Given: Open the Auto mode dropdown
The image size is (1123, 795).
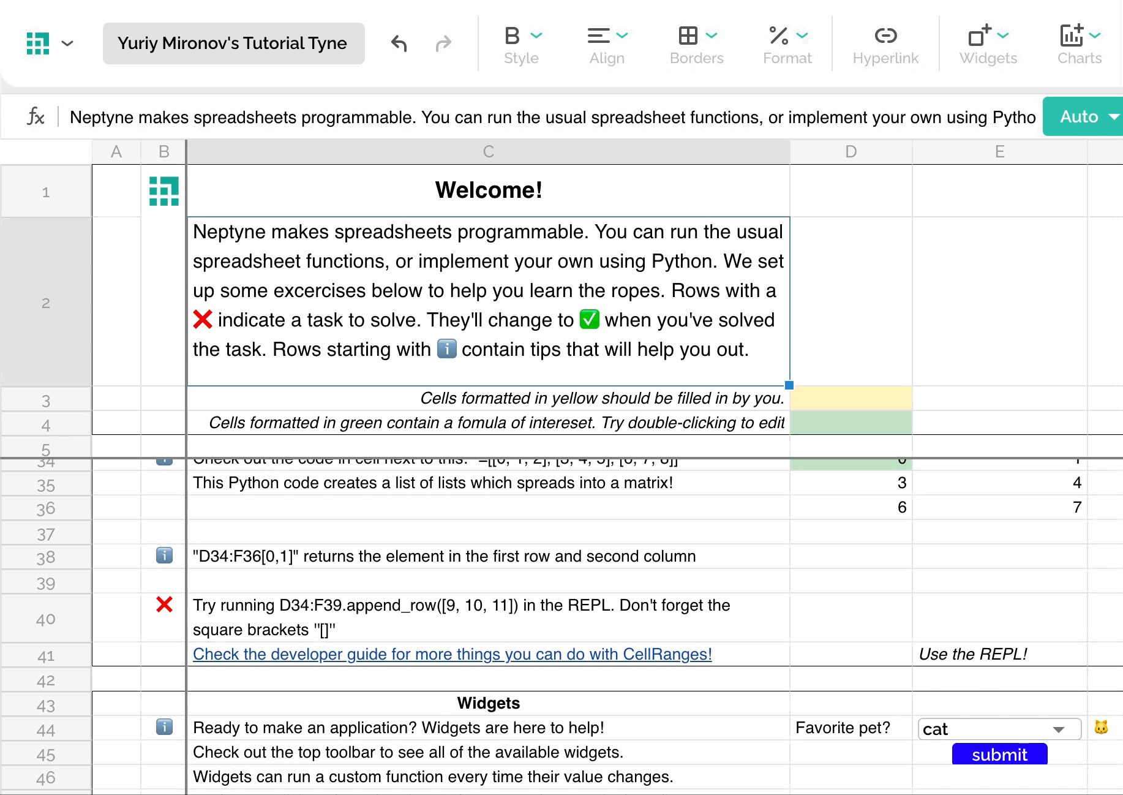Looking at the screenshot, I should (1083, 116).
